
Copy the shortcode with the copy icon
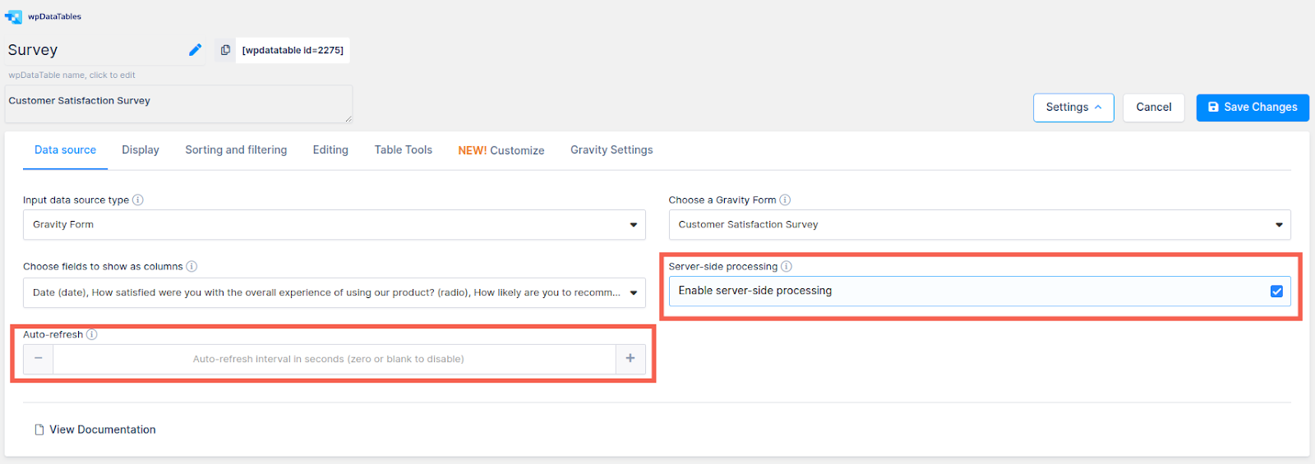(x=225, y=50)
